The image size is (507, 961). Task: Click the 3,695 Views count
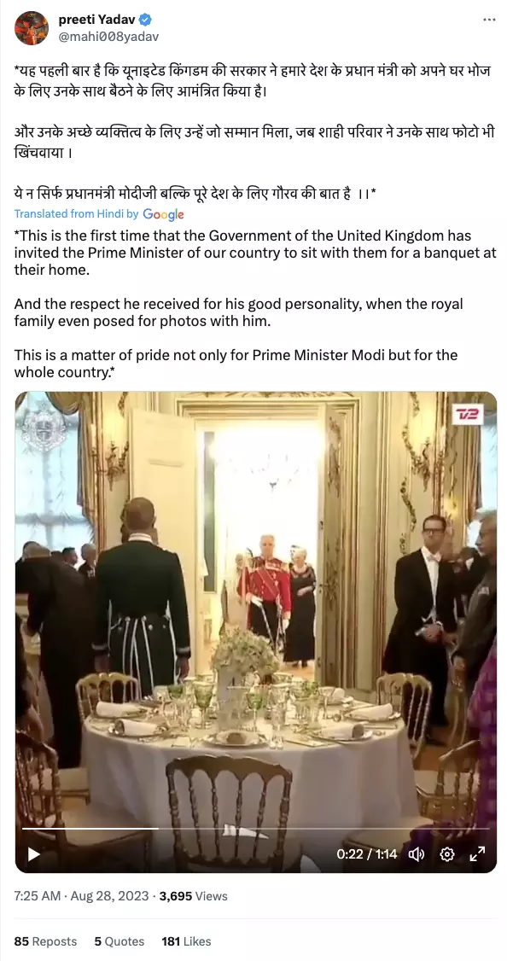point(193,896)
